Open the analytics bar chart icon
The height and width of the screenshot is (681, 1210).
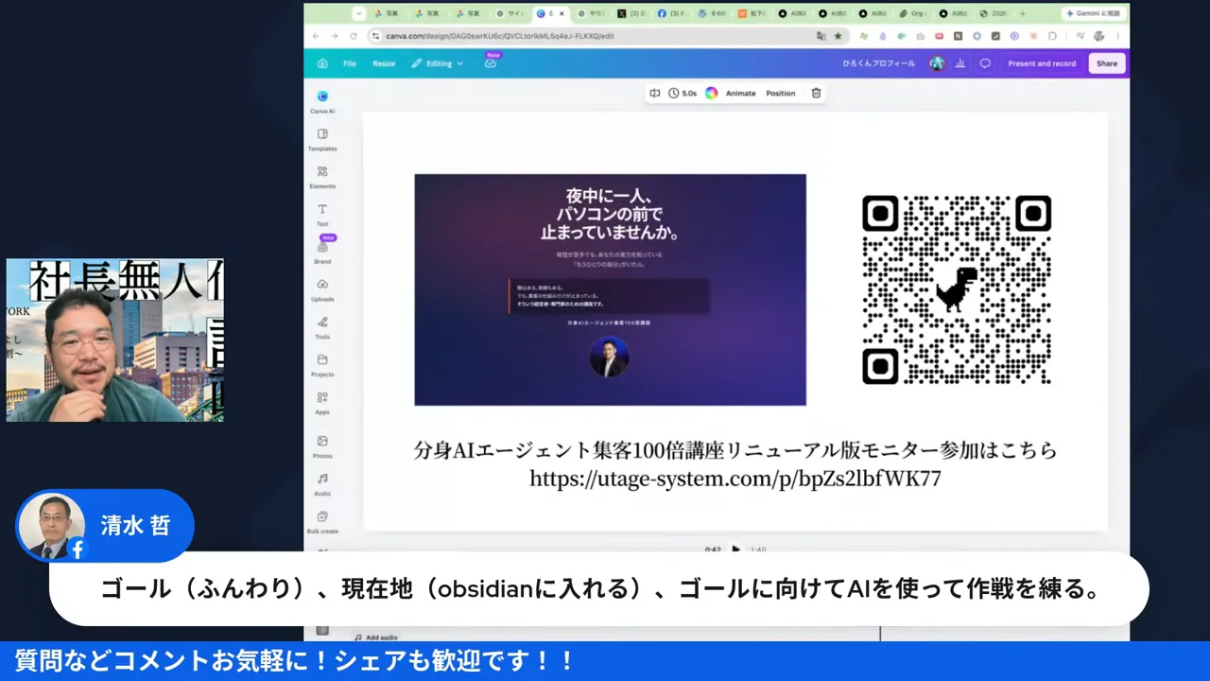(960, 63)
